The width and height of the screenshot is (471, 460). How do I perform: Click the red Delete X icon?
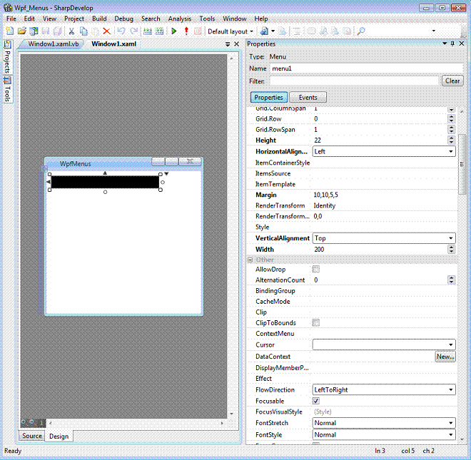(106, 31)
